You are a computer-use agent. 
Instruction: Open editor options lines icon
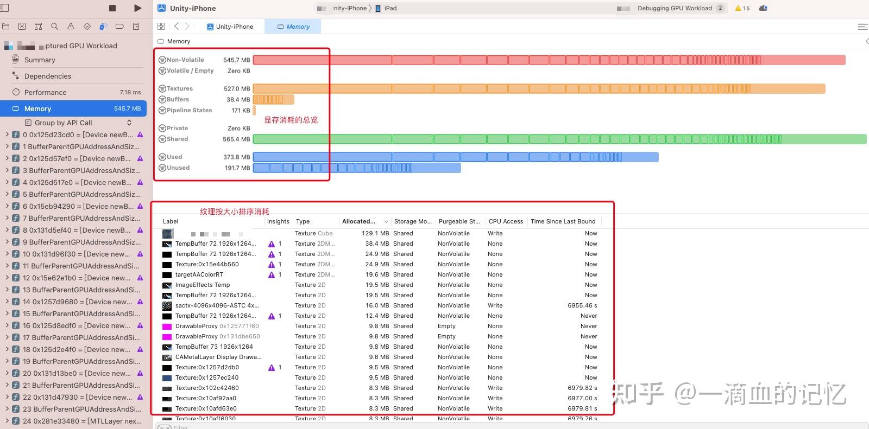point(862,26)
